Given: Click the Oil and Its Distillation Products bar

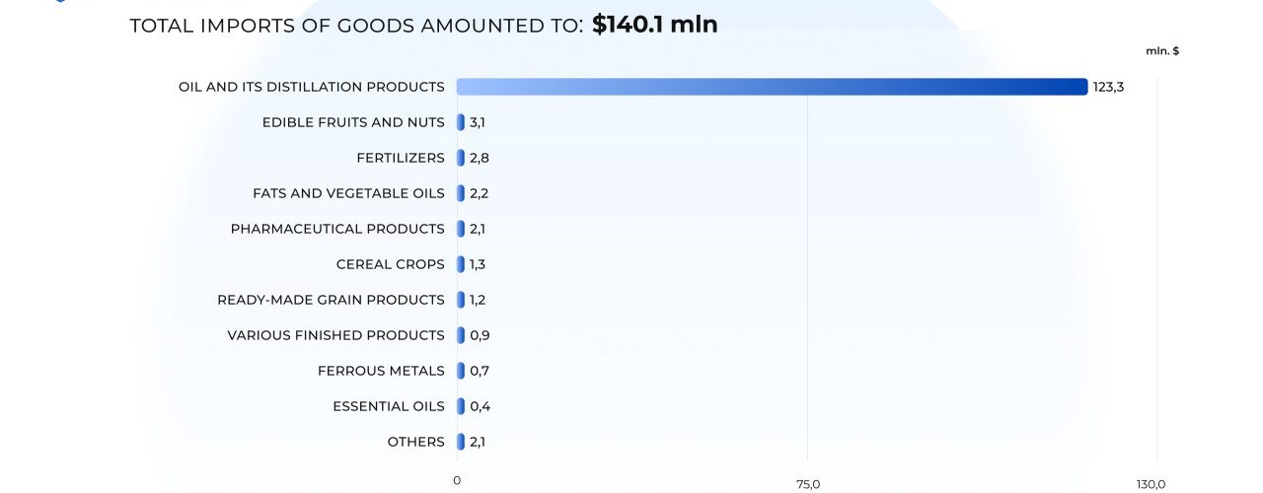Looking at the screenshot, I should [x=772, y=87].
